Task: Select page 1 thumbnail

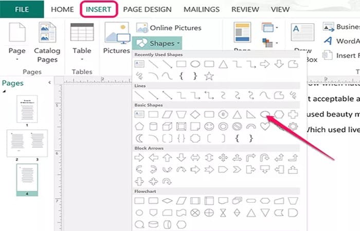Action: click(27, 109)
